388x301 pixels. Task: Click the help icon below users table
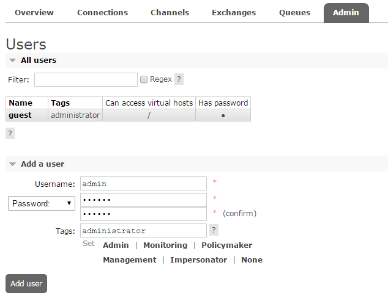pos(10,133)
